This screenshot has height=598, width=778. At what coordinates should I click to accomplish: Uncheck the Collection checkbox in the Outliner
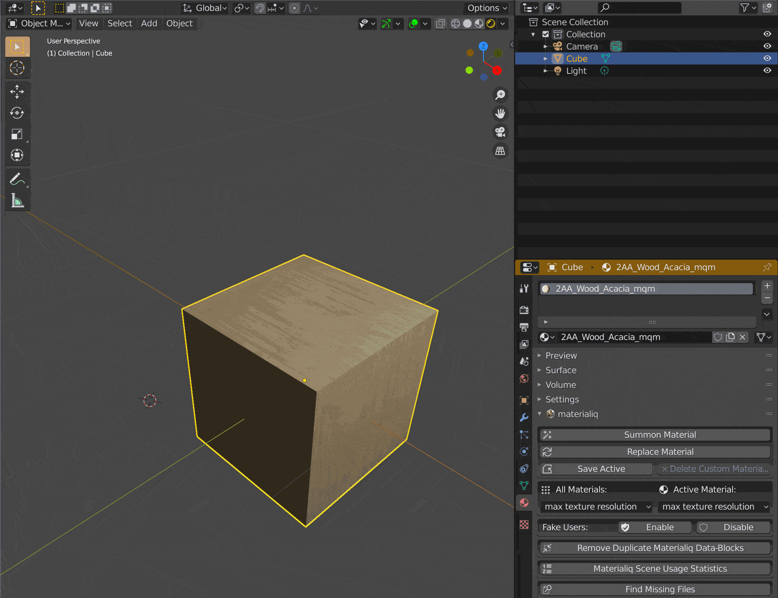click(x=546, y=34)
